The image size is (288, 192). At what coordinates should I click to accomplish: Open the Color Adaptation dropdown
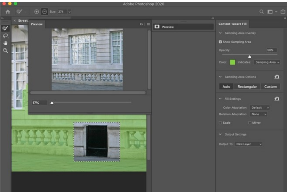tap(259, 108)
